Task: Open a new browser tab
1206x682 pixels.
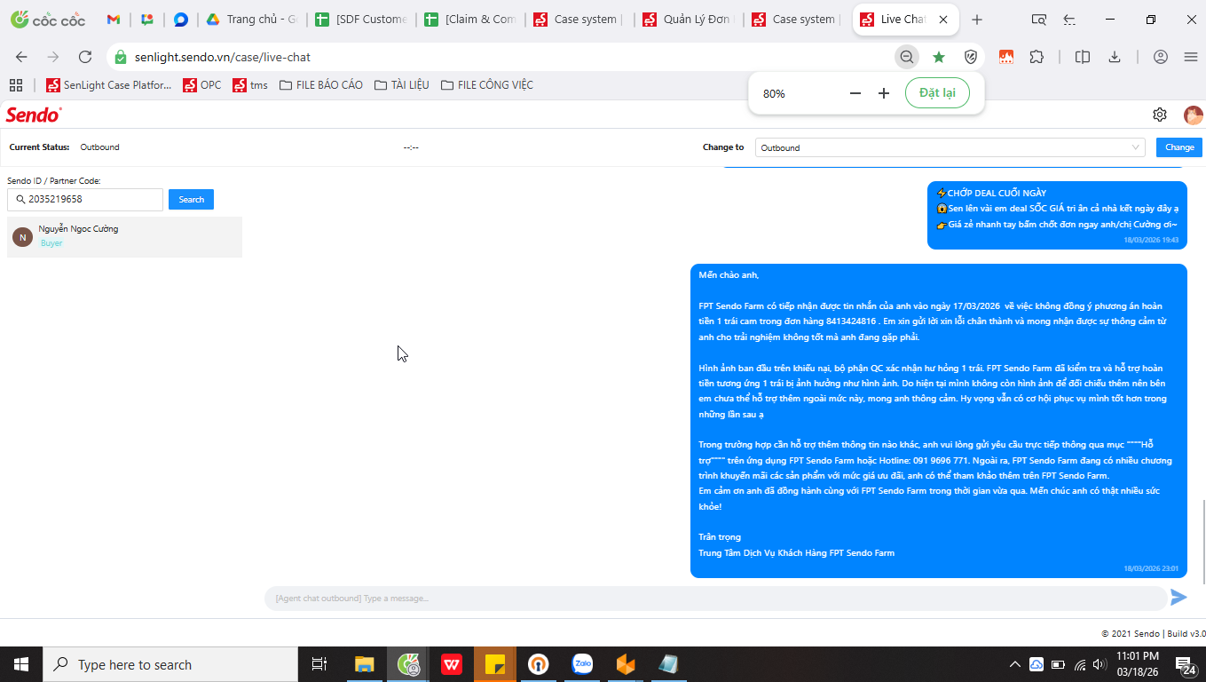Action: pos(977,20)
